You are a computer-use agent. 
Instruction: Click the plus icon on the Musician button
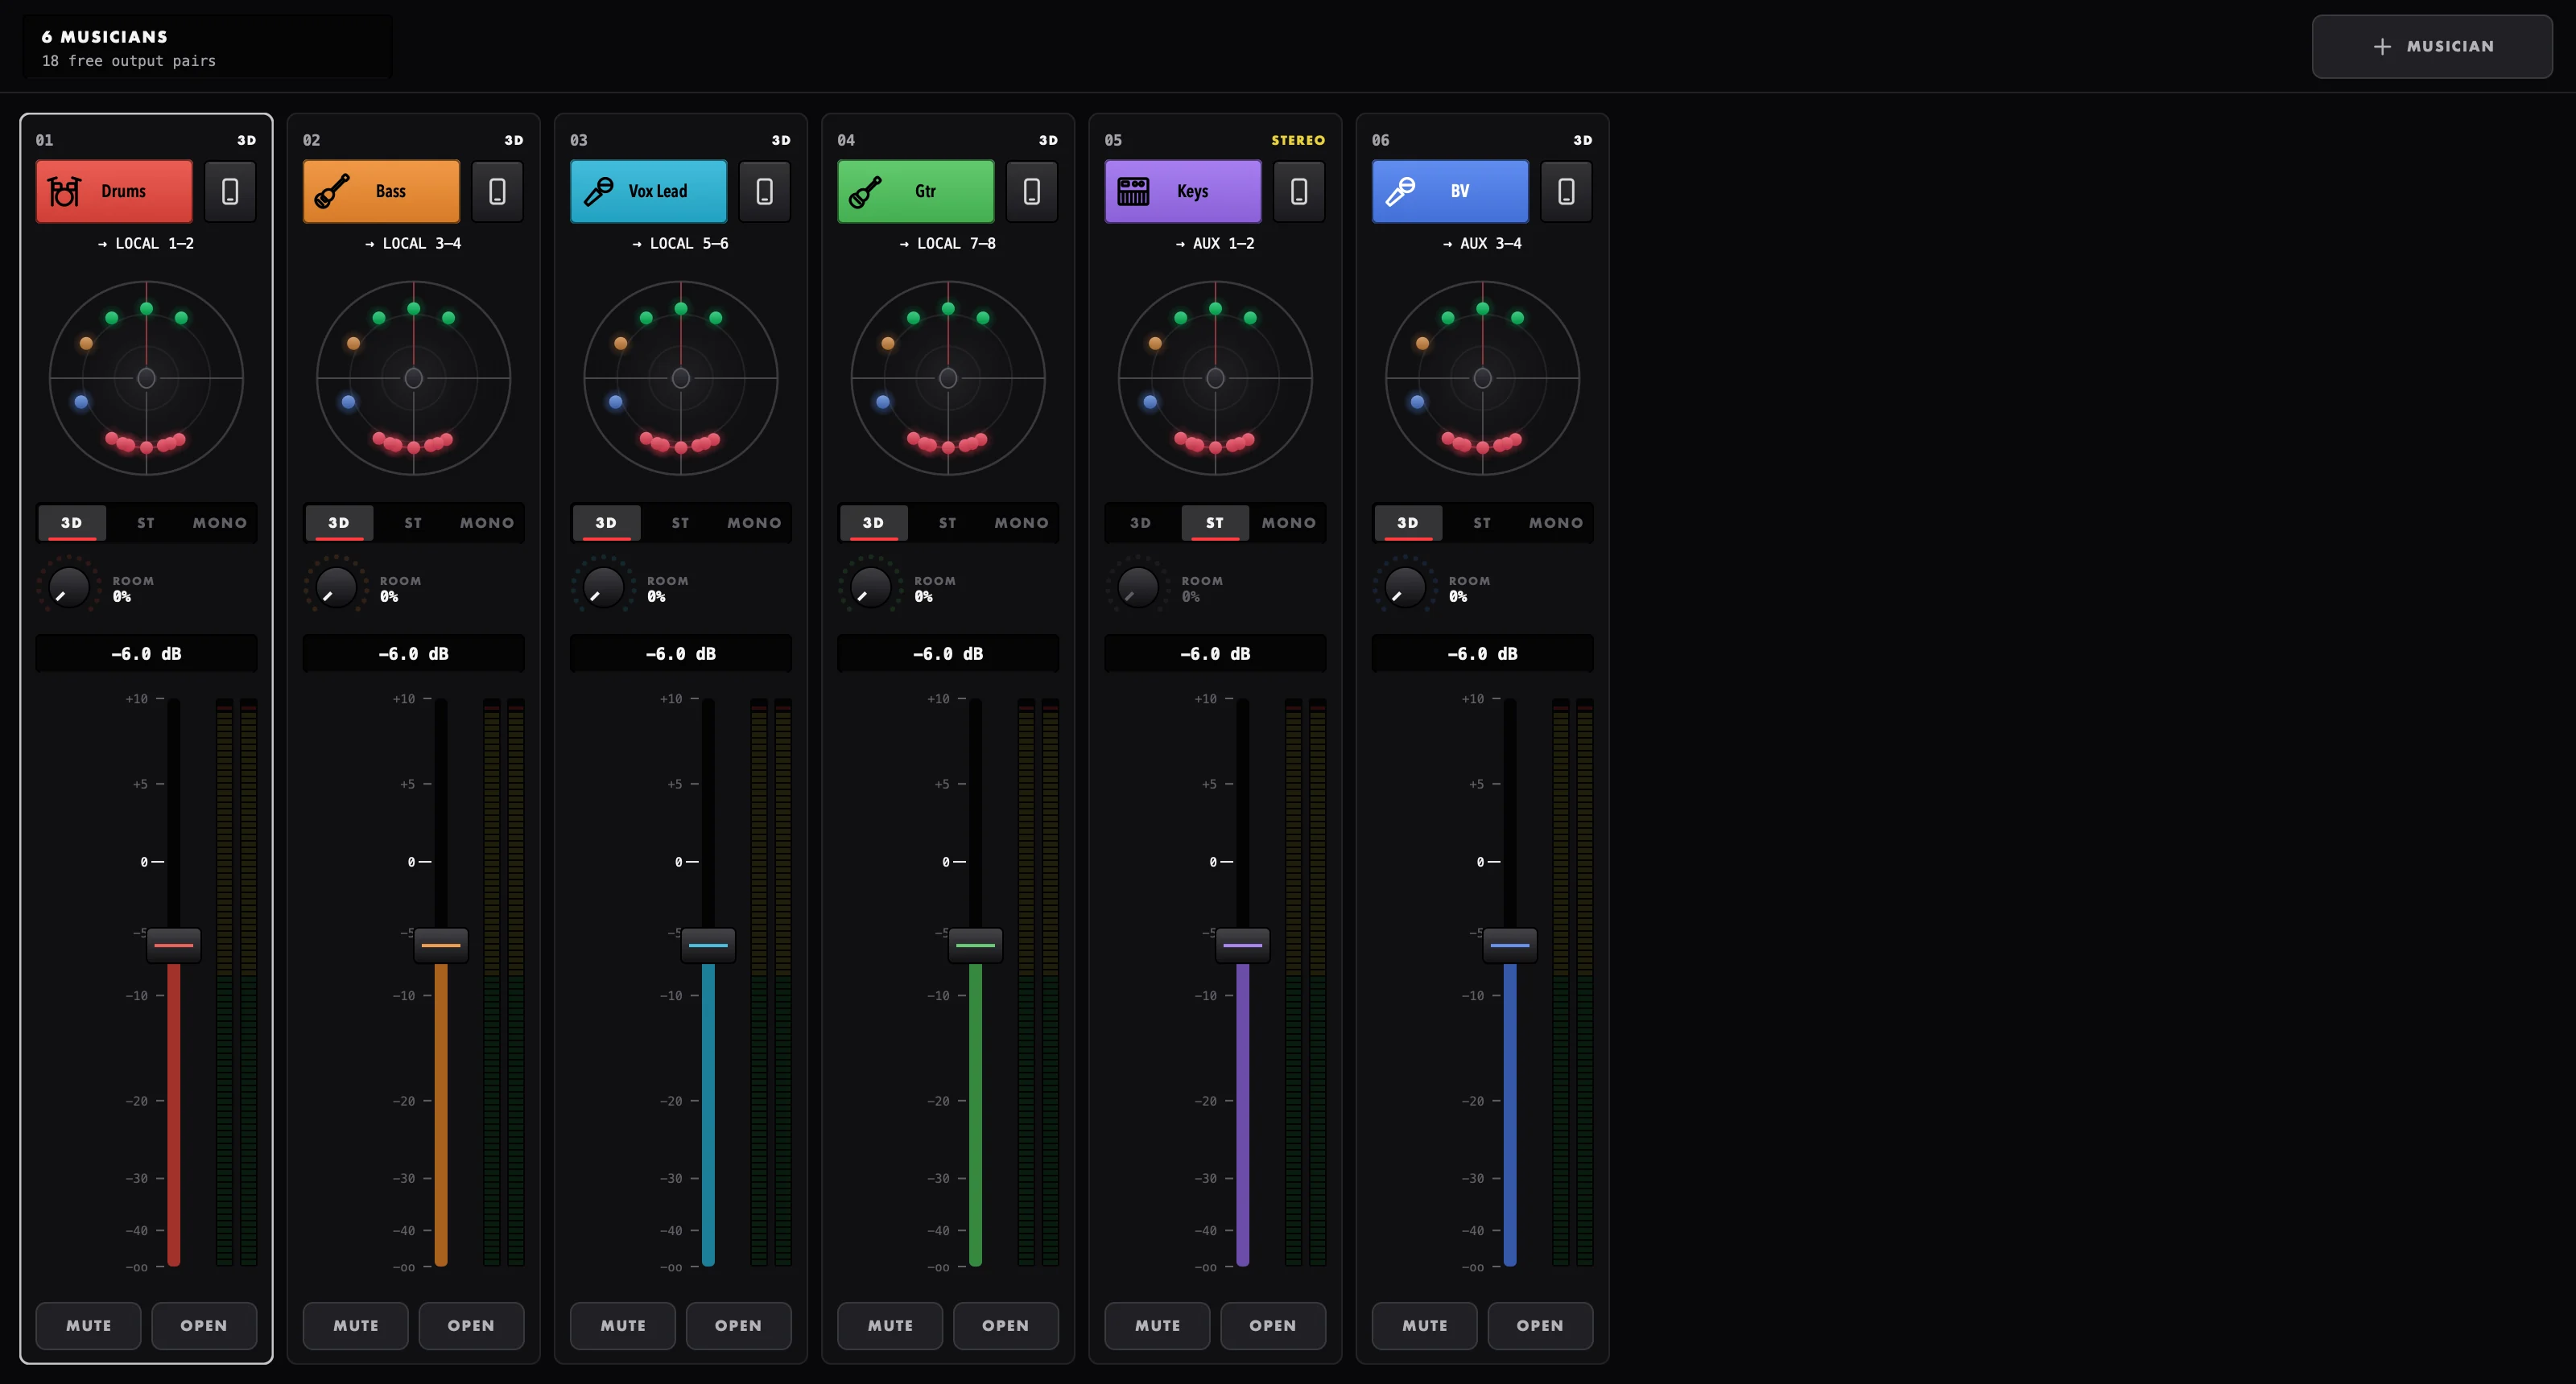tap(2383, 46)
